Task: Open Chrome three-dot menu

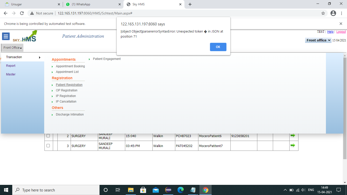Action: tap(342, 13)
